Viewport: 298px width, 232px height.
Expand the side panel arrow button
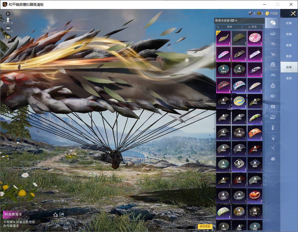click(x=8, y=14)
